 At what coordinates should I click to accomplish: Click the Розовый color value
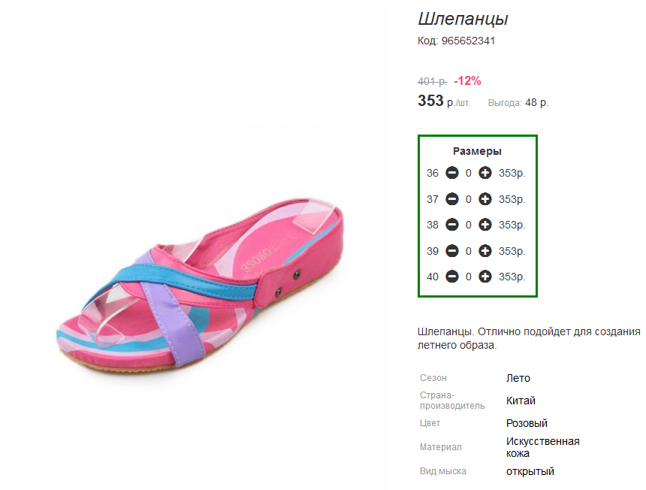point(527,423)
